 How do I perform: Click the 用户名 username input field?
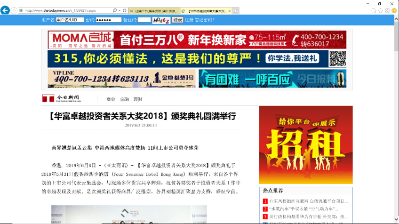[70, 20]
